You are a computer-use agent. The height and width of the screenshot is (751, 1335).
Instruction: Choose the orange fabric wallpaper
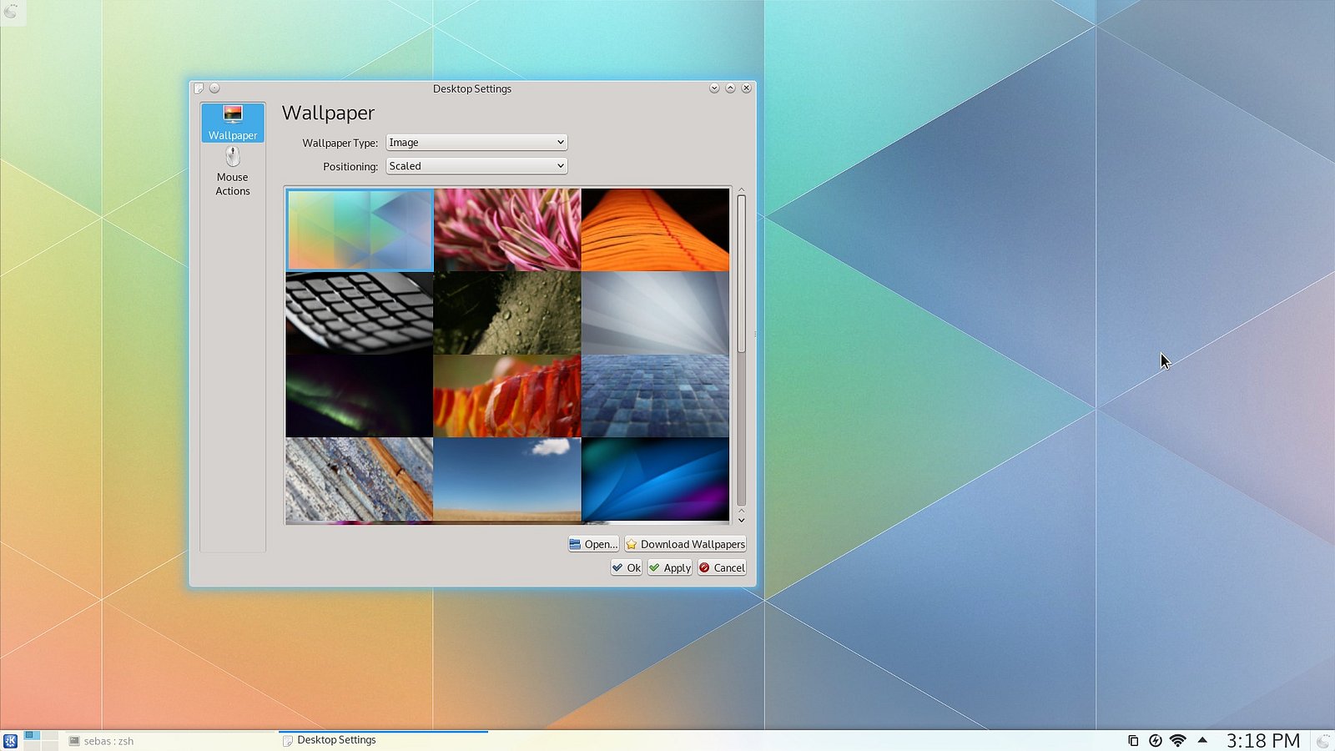(x=655, y=229)
